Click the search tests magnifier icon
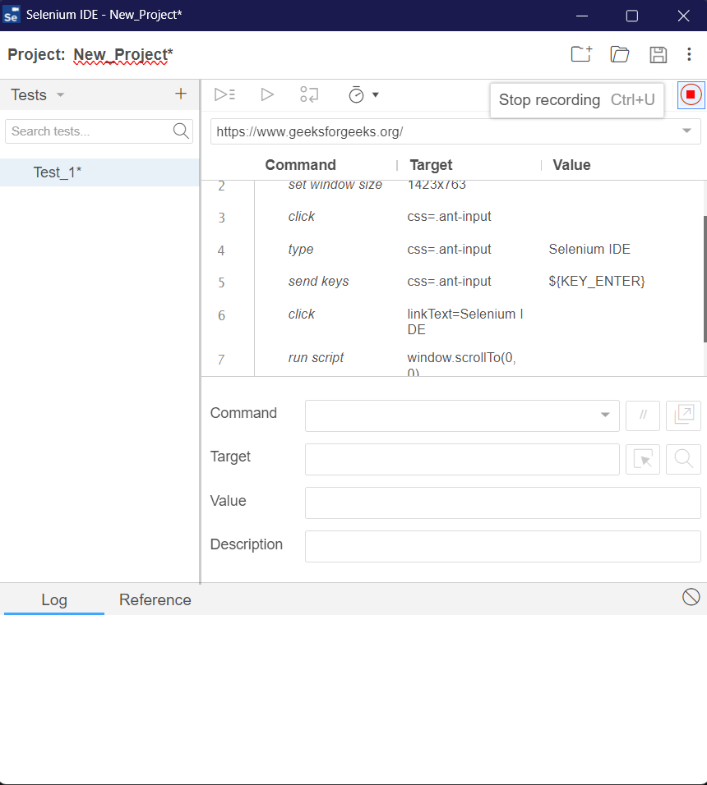This screenshot has width=707, height=785. [x=181, y=131]
